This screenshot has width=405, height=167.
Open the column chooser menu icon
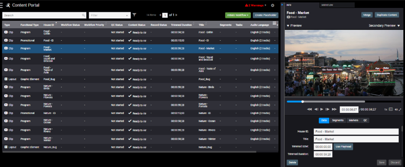[274, 24]
